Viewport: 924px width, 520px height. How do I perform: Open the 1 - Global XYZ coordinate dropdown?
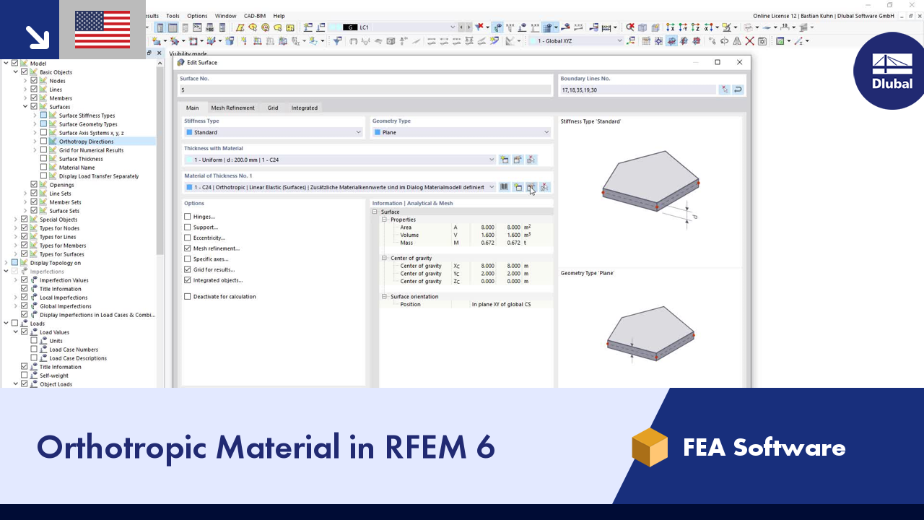tap(619, 41)
